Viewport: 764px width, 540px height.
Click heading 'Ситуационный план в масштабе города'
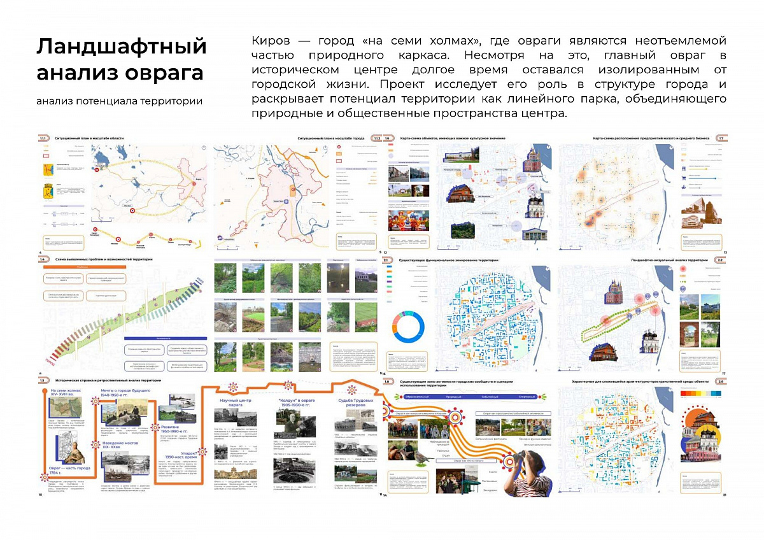331,138
